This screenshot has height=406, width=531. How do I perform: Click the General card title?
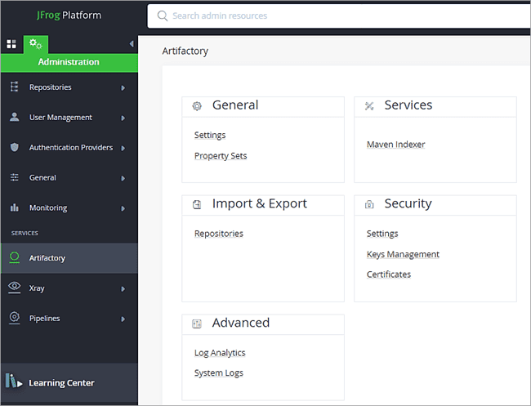click(235, 105)
